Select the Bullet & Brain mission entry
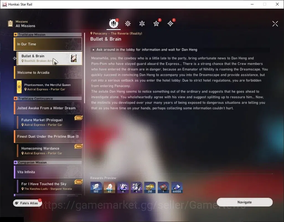This screenshot has width=284, height=222. tap(49, 58)
